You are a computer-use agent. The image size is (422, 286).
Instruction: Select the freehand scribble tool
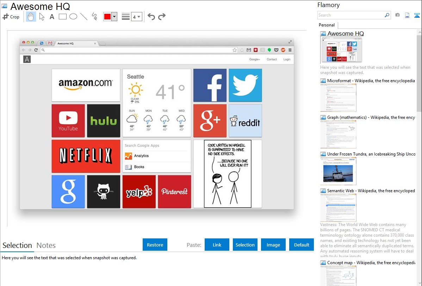click(94, 17)
